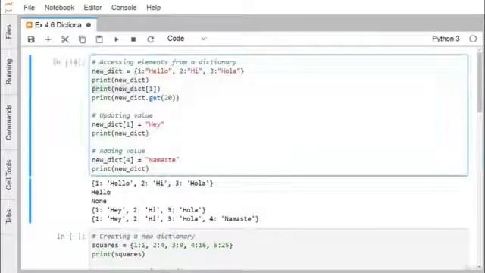485x273 pixels.
Task: Open the Console menu
Action: coord(124,8)
